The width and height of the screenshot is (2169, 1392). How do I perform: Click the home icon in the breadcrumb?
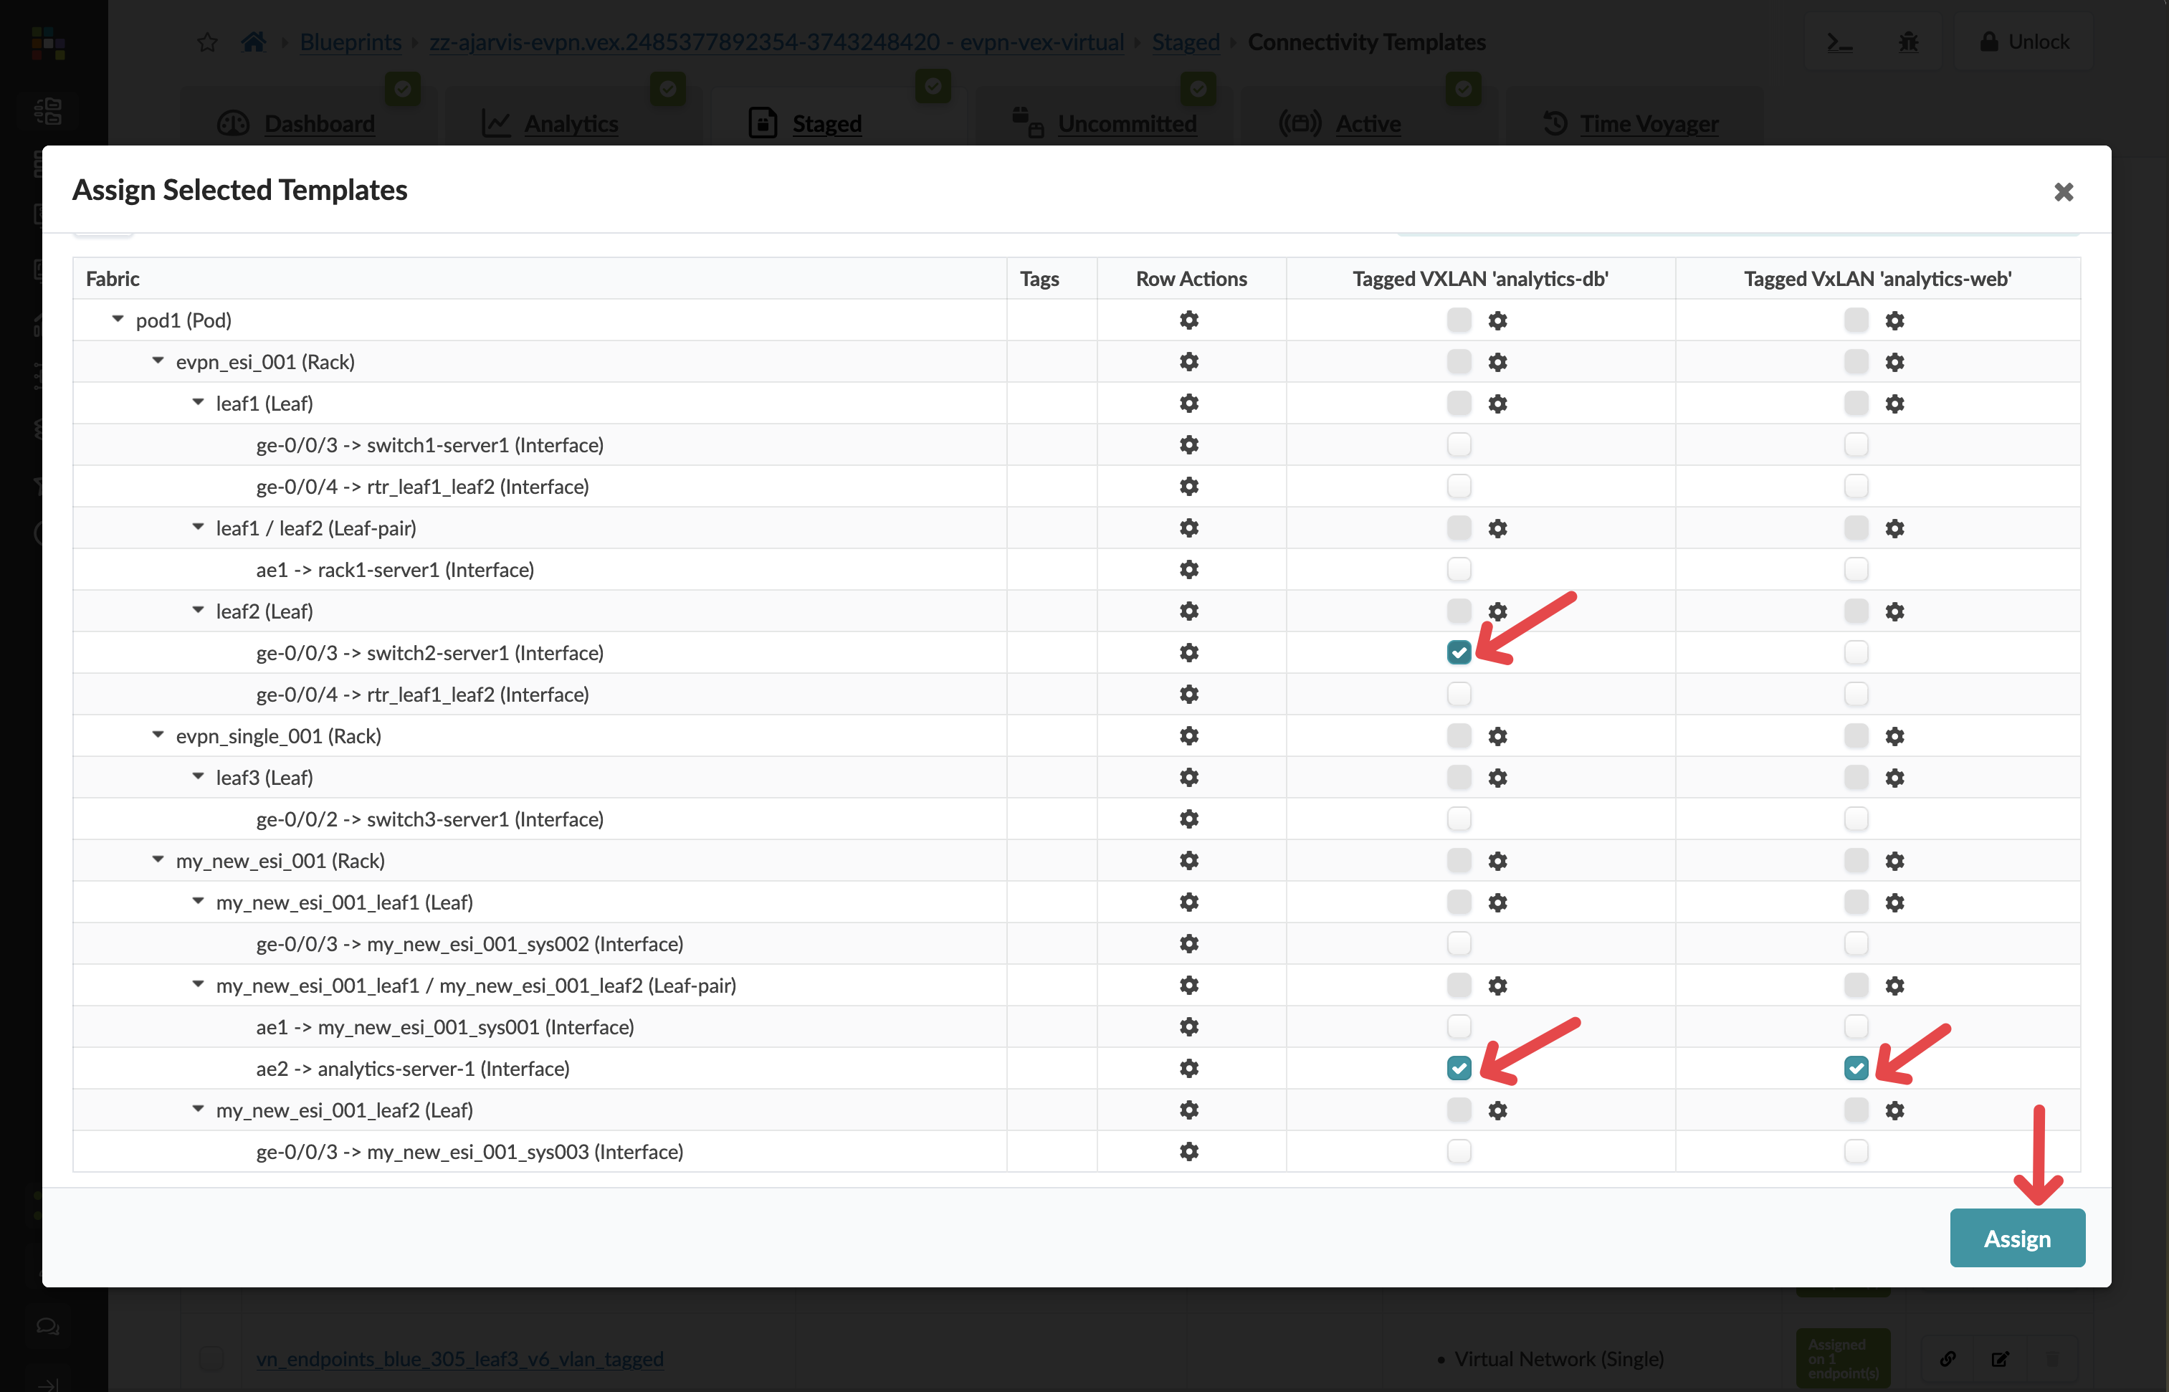254,41
